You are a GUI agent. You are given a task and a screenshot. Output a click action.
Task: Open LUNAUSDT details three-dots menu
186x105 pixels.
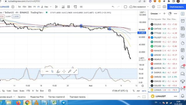pos(176,96)
